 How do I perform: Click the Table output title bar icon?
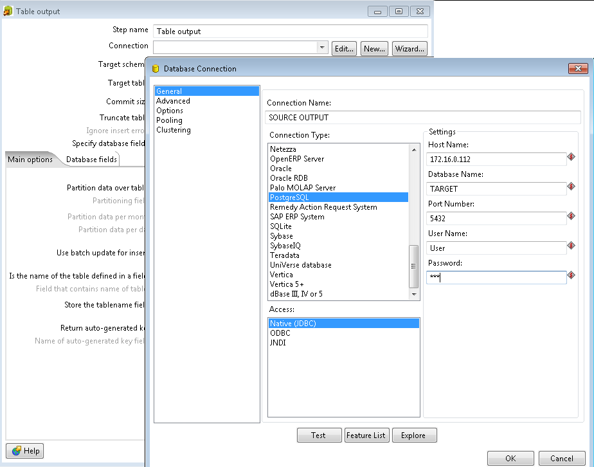(8, 11)
